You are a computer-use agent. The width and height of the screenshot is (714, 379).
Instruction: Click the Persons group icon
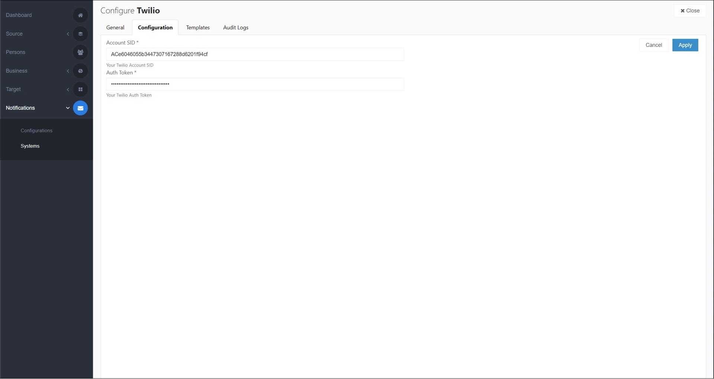(80, 52)
